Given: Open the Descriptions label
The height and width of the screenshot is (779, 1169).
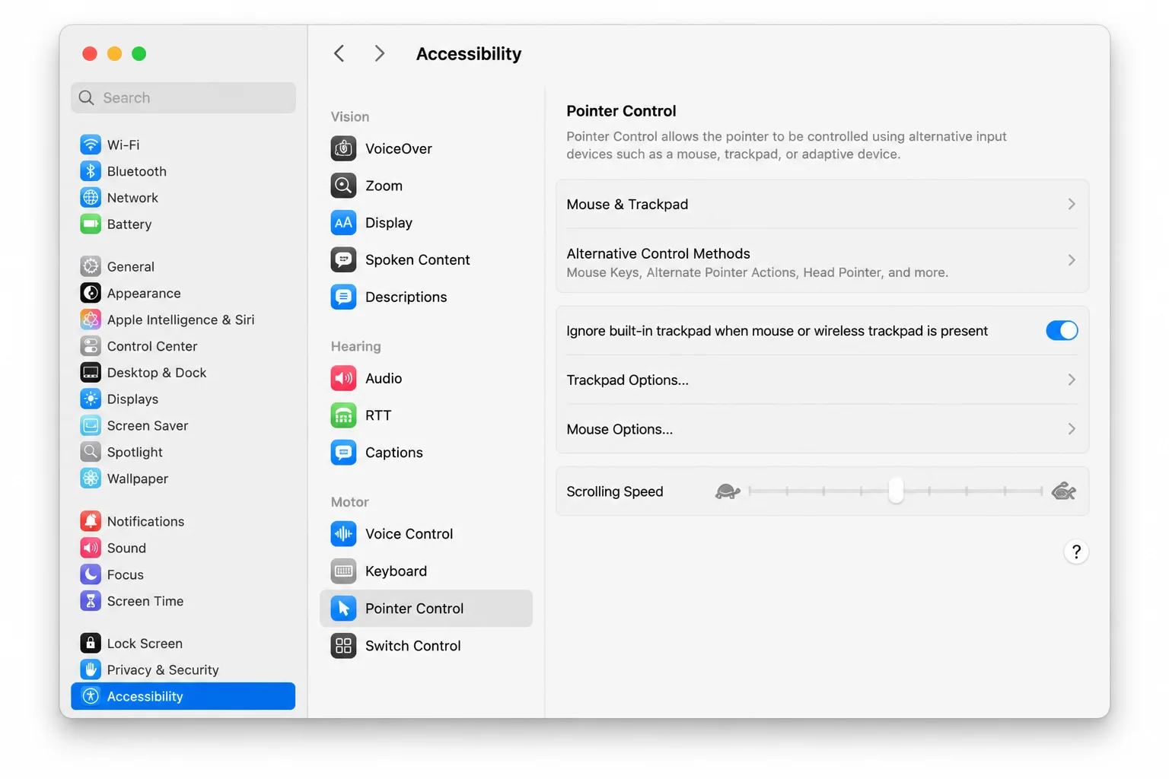Looking at the screenshot, I should coord(406,297).
